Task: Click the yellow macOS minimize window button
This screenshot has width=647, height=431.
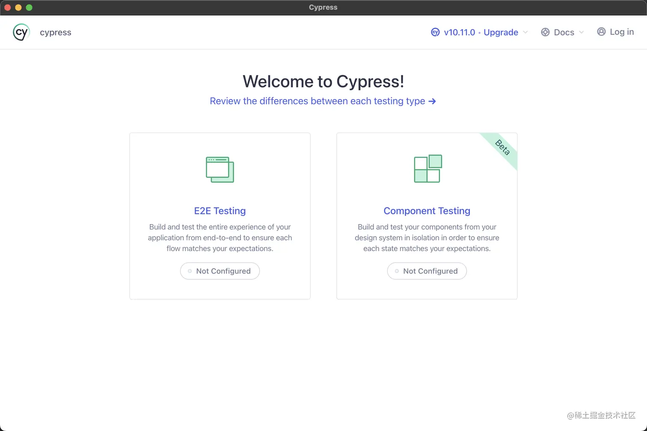Action: point(18,7)
